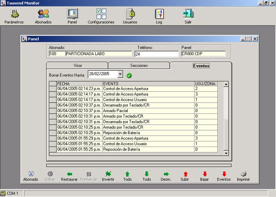Expand the Borrar Eventos Hasta date dropdown
Image resolution: width=276 pixels, height=197 pixels.
120,74
